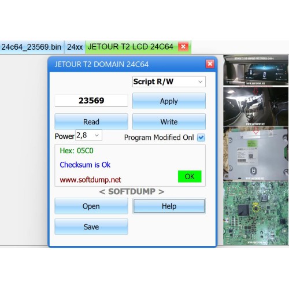The height and width of the screenshot is (289, 289).
Task: Open the dashboard location photo thumbnail
Action: (x=256, y=106)
